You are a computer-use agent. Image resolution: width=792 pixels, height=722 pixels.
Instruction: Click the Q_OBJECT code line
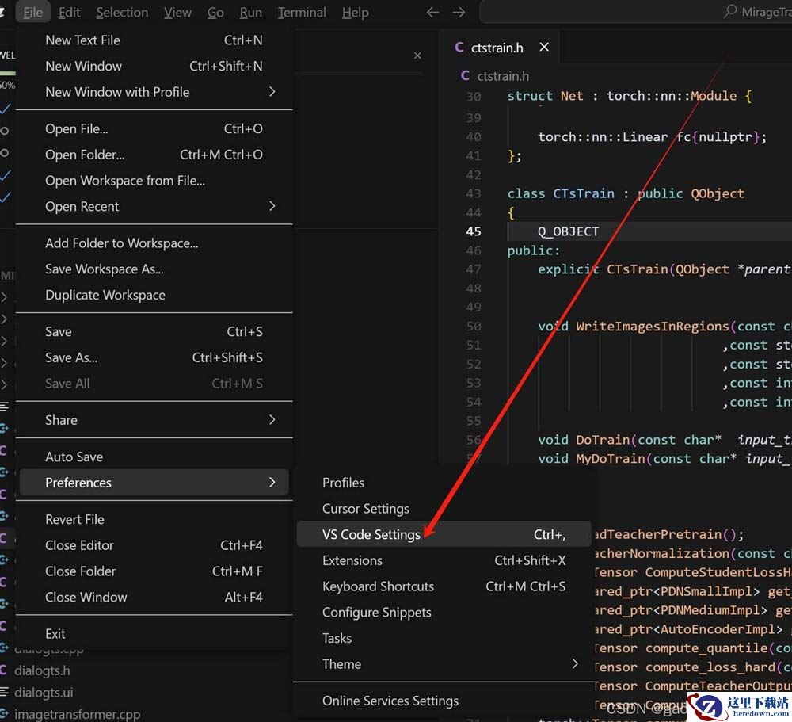click(568, 231)
